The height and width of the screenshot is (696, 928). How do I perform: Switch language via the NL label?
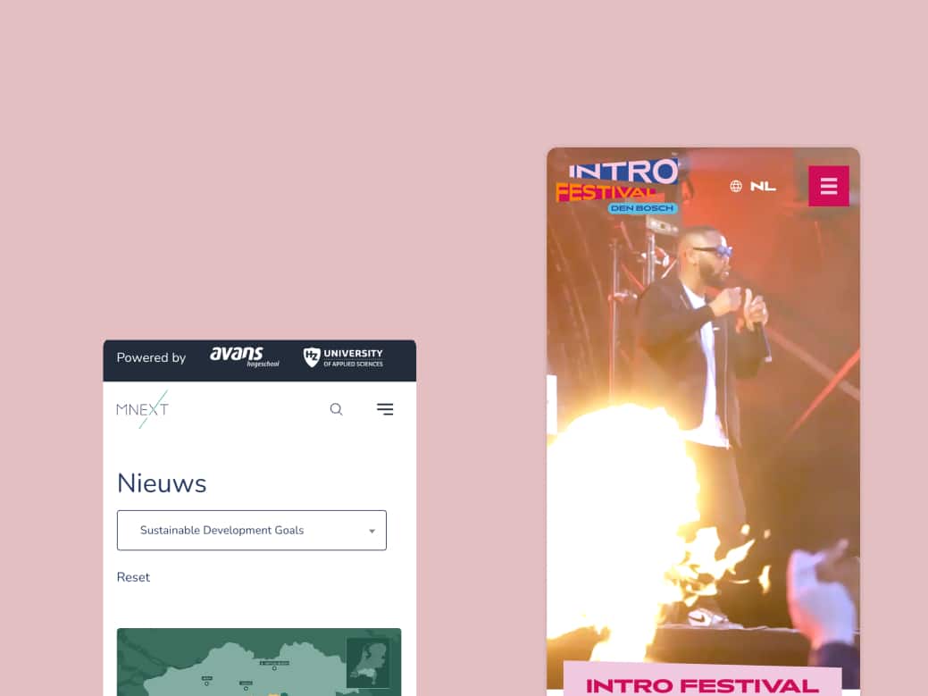(763, 187)
